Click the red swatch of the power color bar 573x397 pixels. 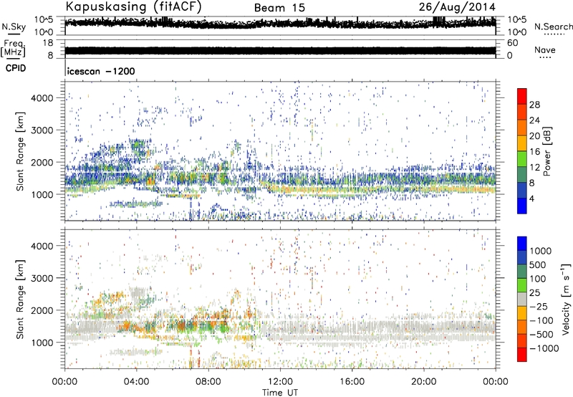pyautogui.click(x=522, y=96)
